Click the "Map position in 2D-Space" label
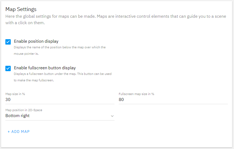 24,110
